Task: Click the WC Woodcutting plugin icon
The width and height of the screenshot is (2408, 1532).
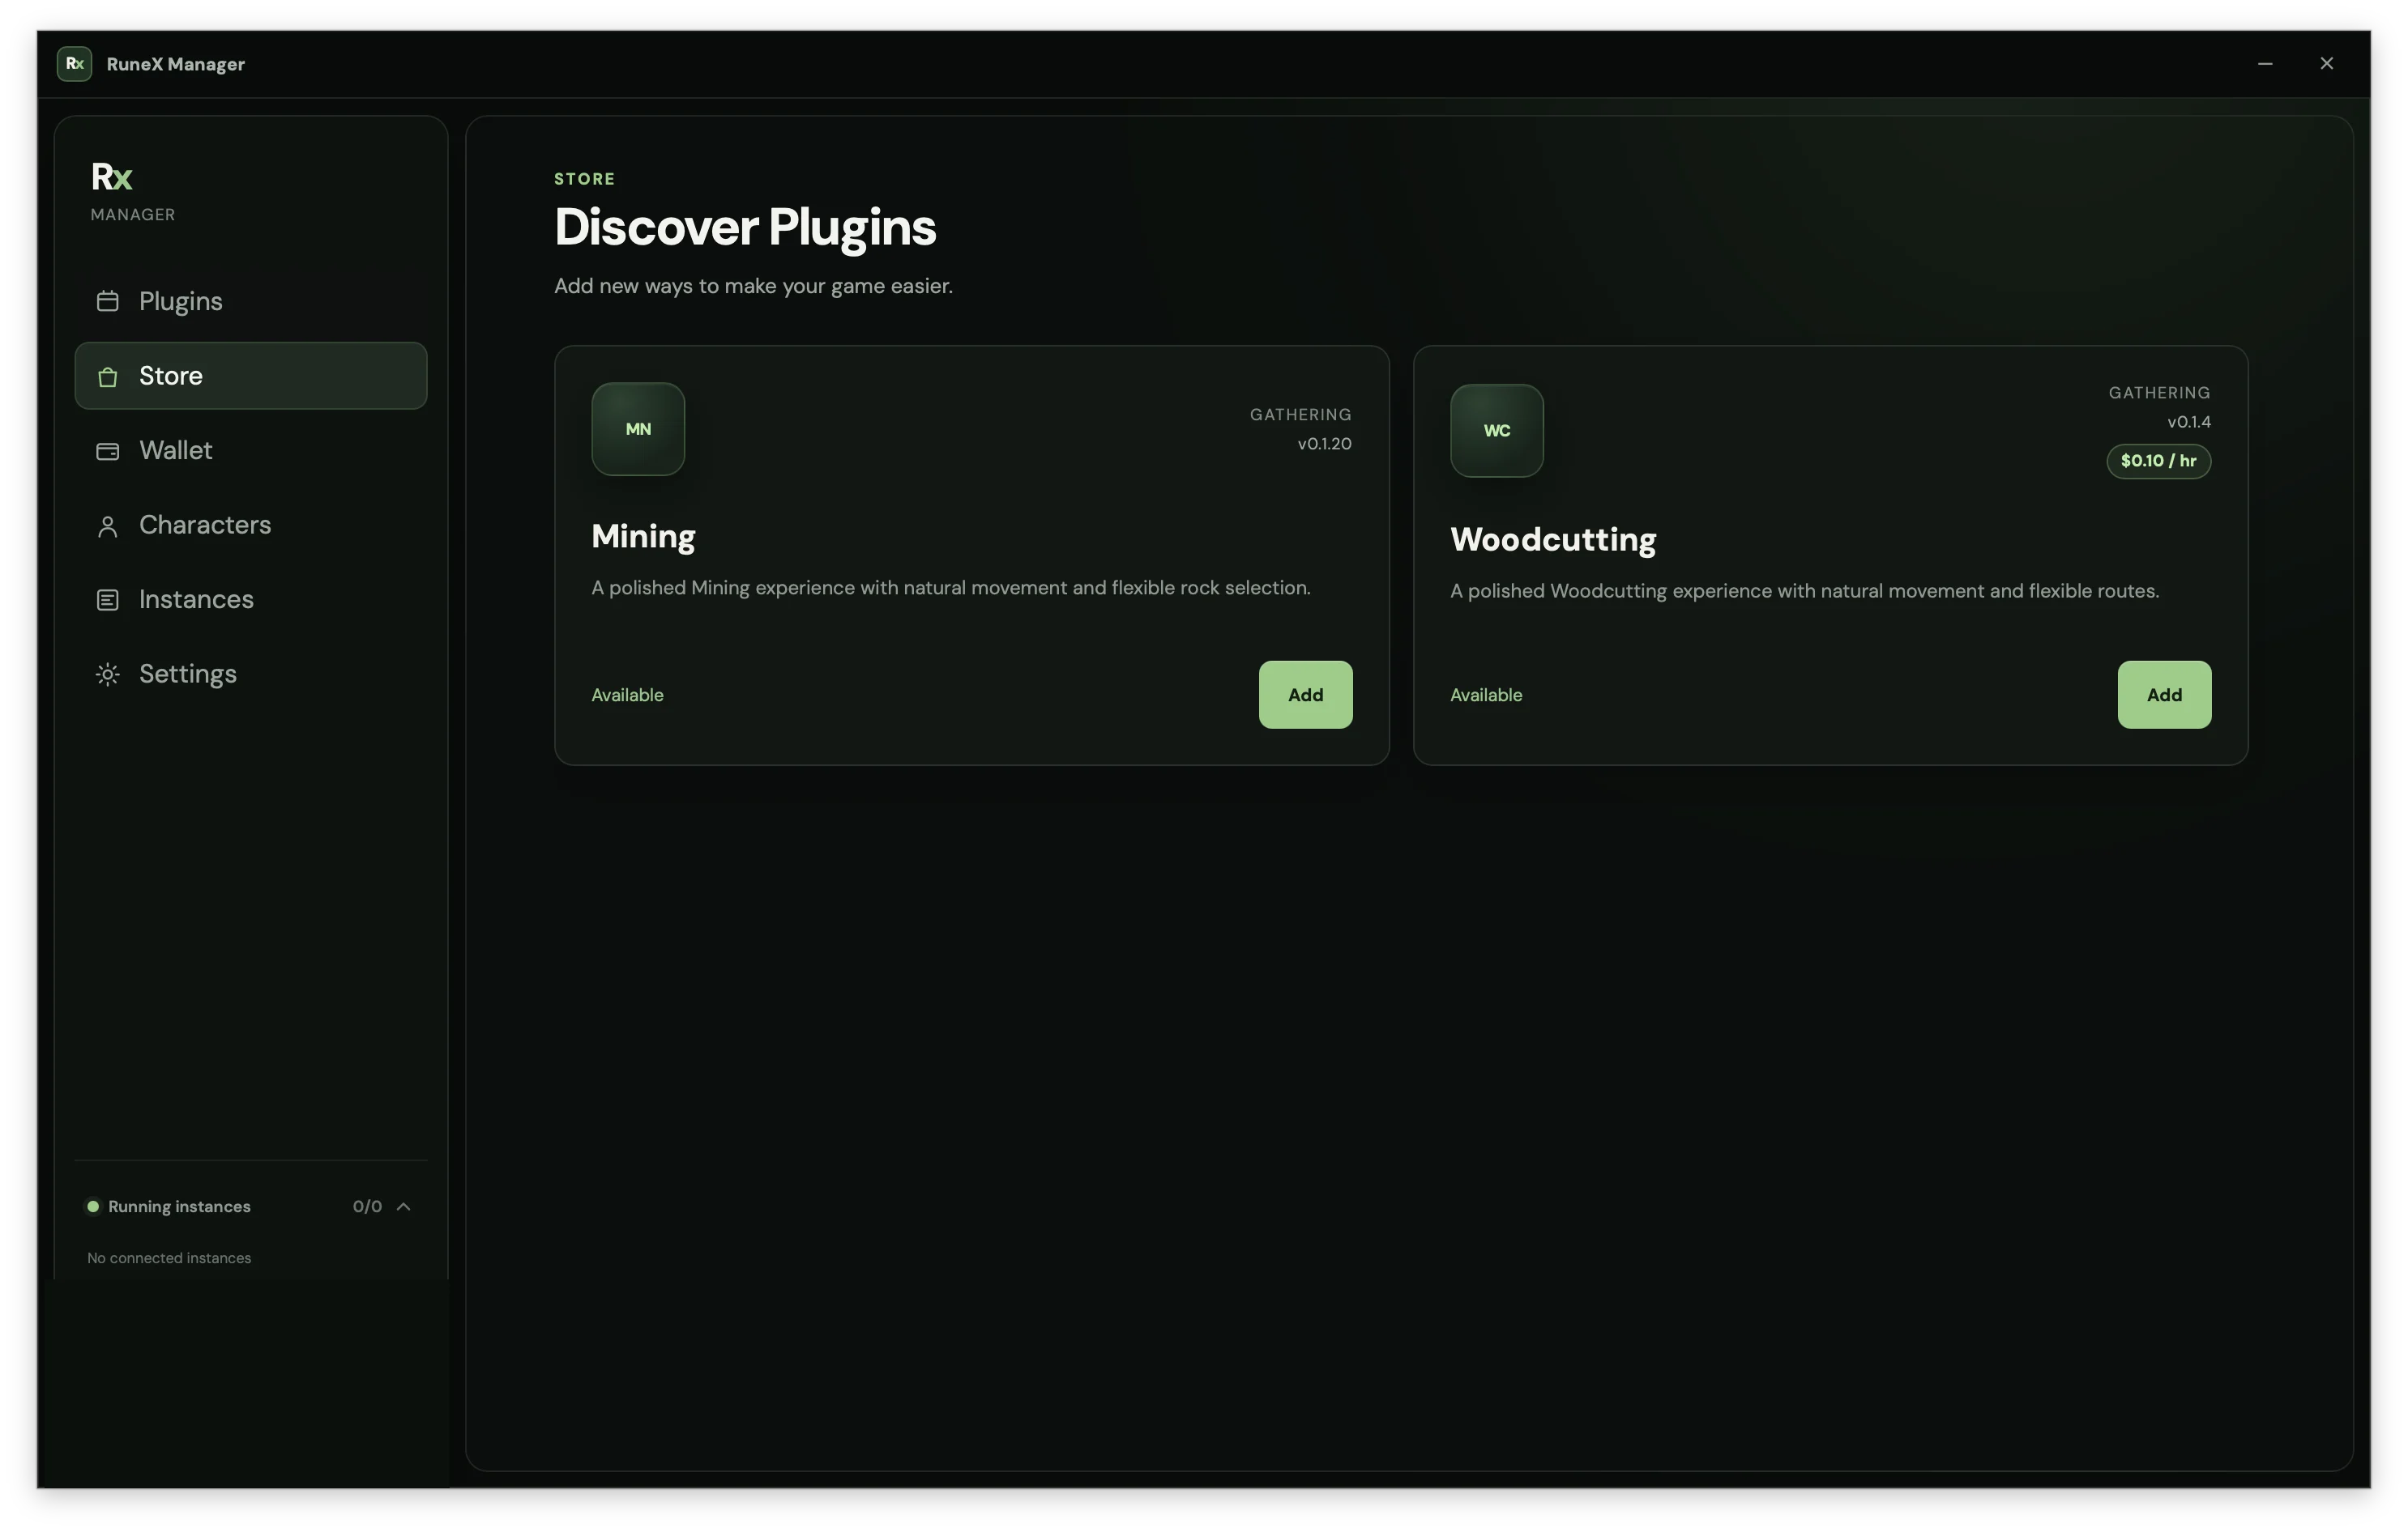Action: point(1497,431)
